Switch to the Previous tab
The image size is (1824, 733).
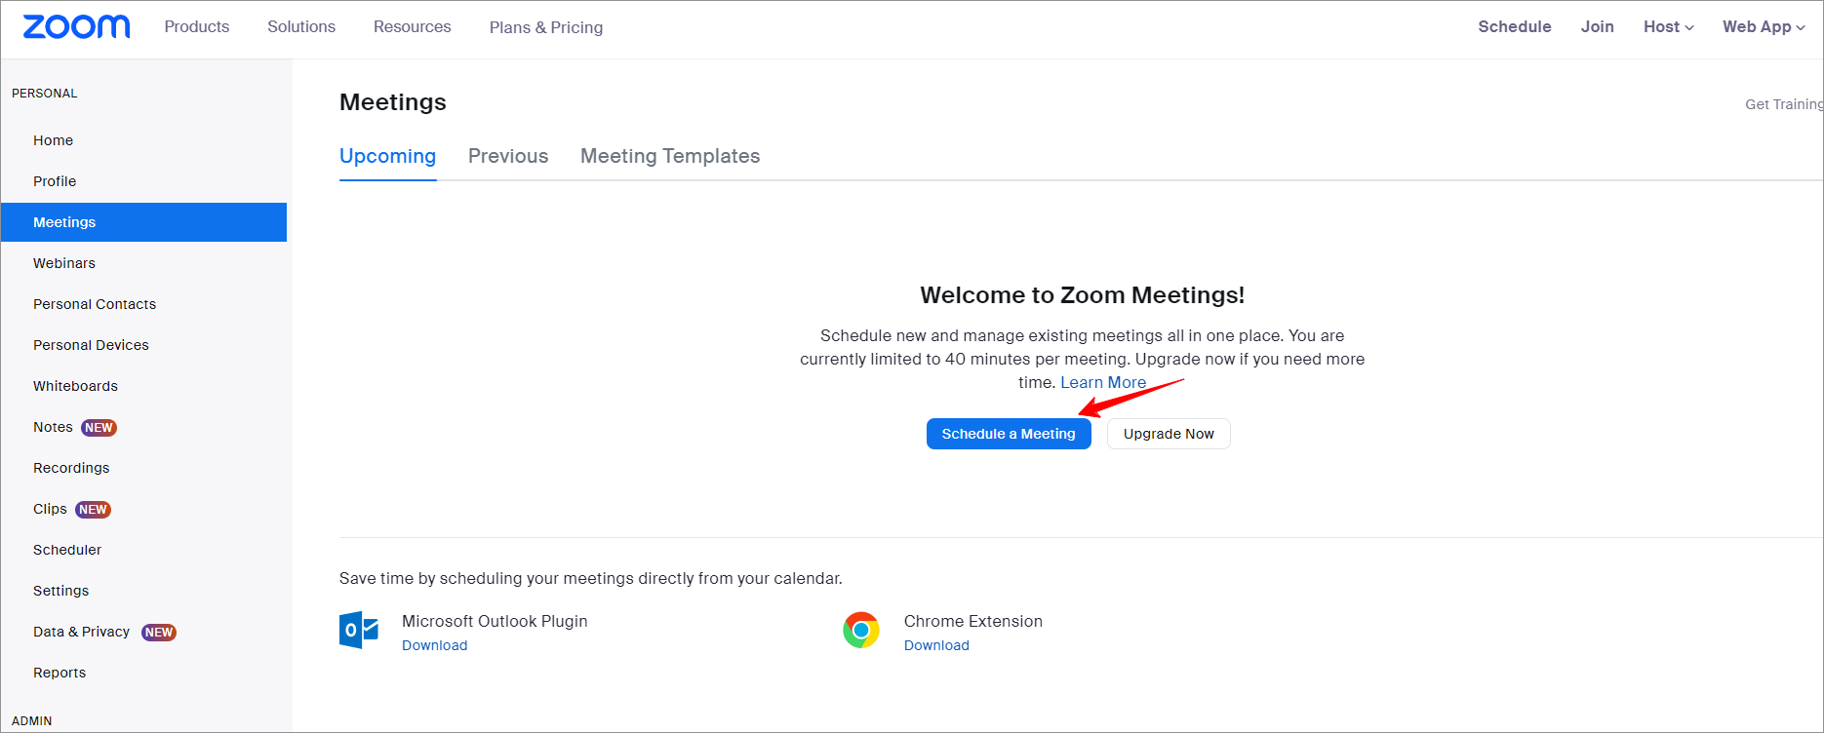click(x=508, y=156)
